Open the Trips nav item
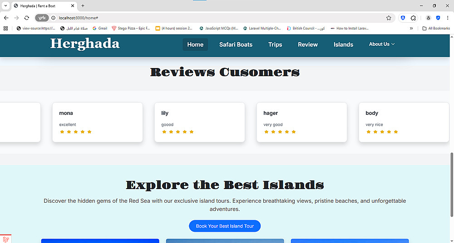454x243 pixels. coord(275,44)
